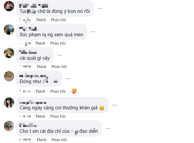Image resolution: width=194 pixels, height=143 pixels.
Task: Open reaction emoji under 'Đóng như' comment
Action: (x=74, y=91)
